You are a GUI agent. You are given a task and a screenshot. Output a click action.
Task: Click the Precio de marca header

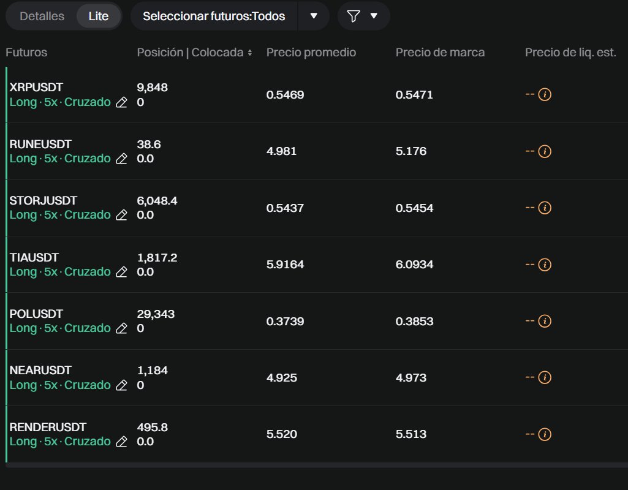pos(440,53)
